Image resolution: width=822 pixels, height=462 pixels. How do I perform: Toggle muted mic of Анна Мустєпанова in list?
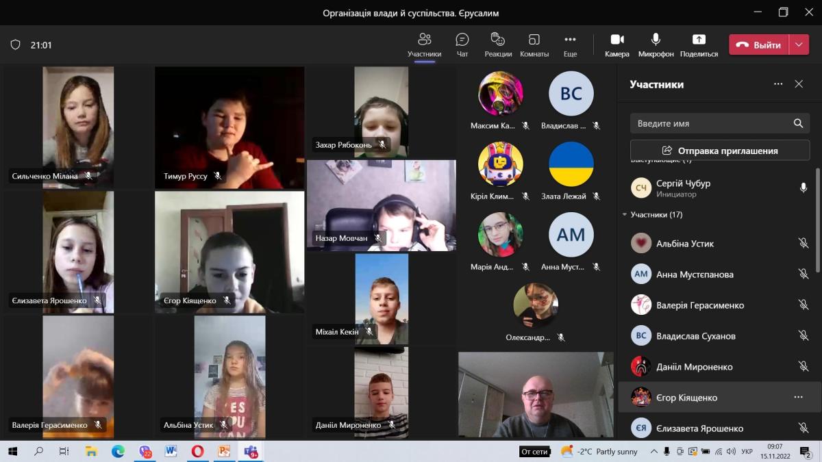pos(804,274)
